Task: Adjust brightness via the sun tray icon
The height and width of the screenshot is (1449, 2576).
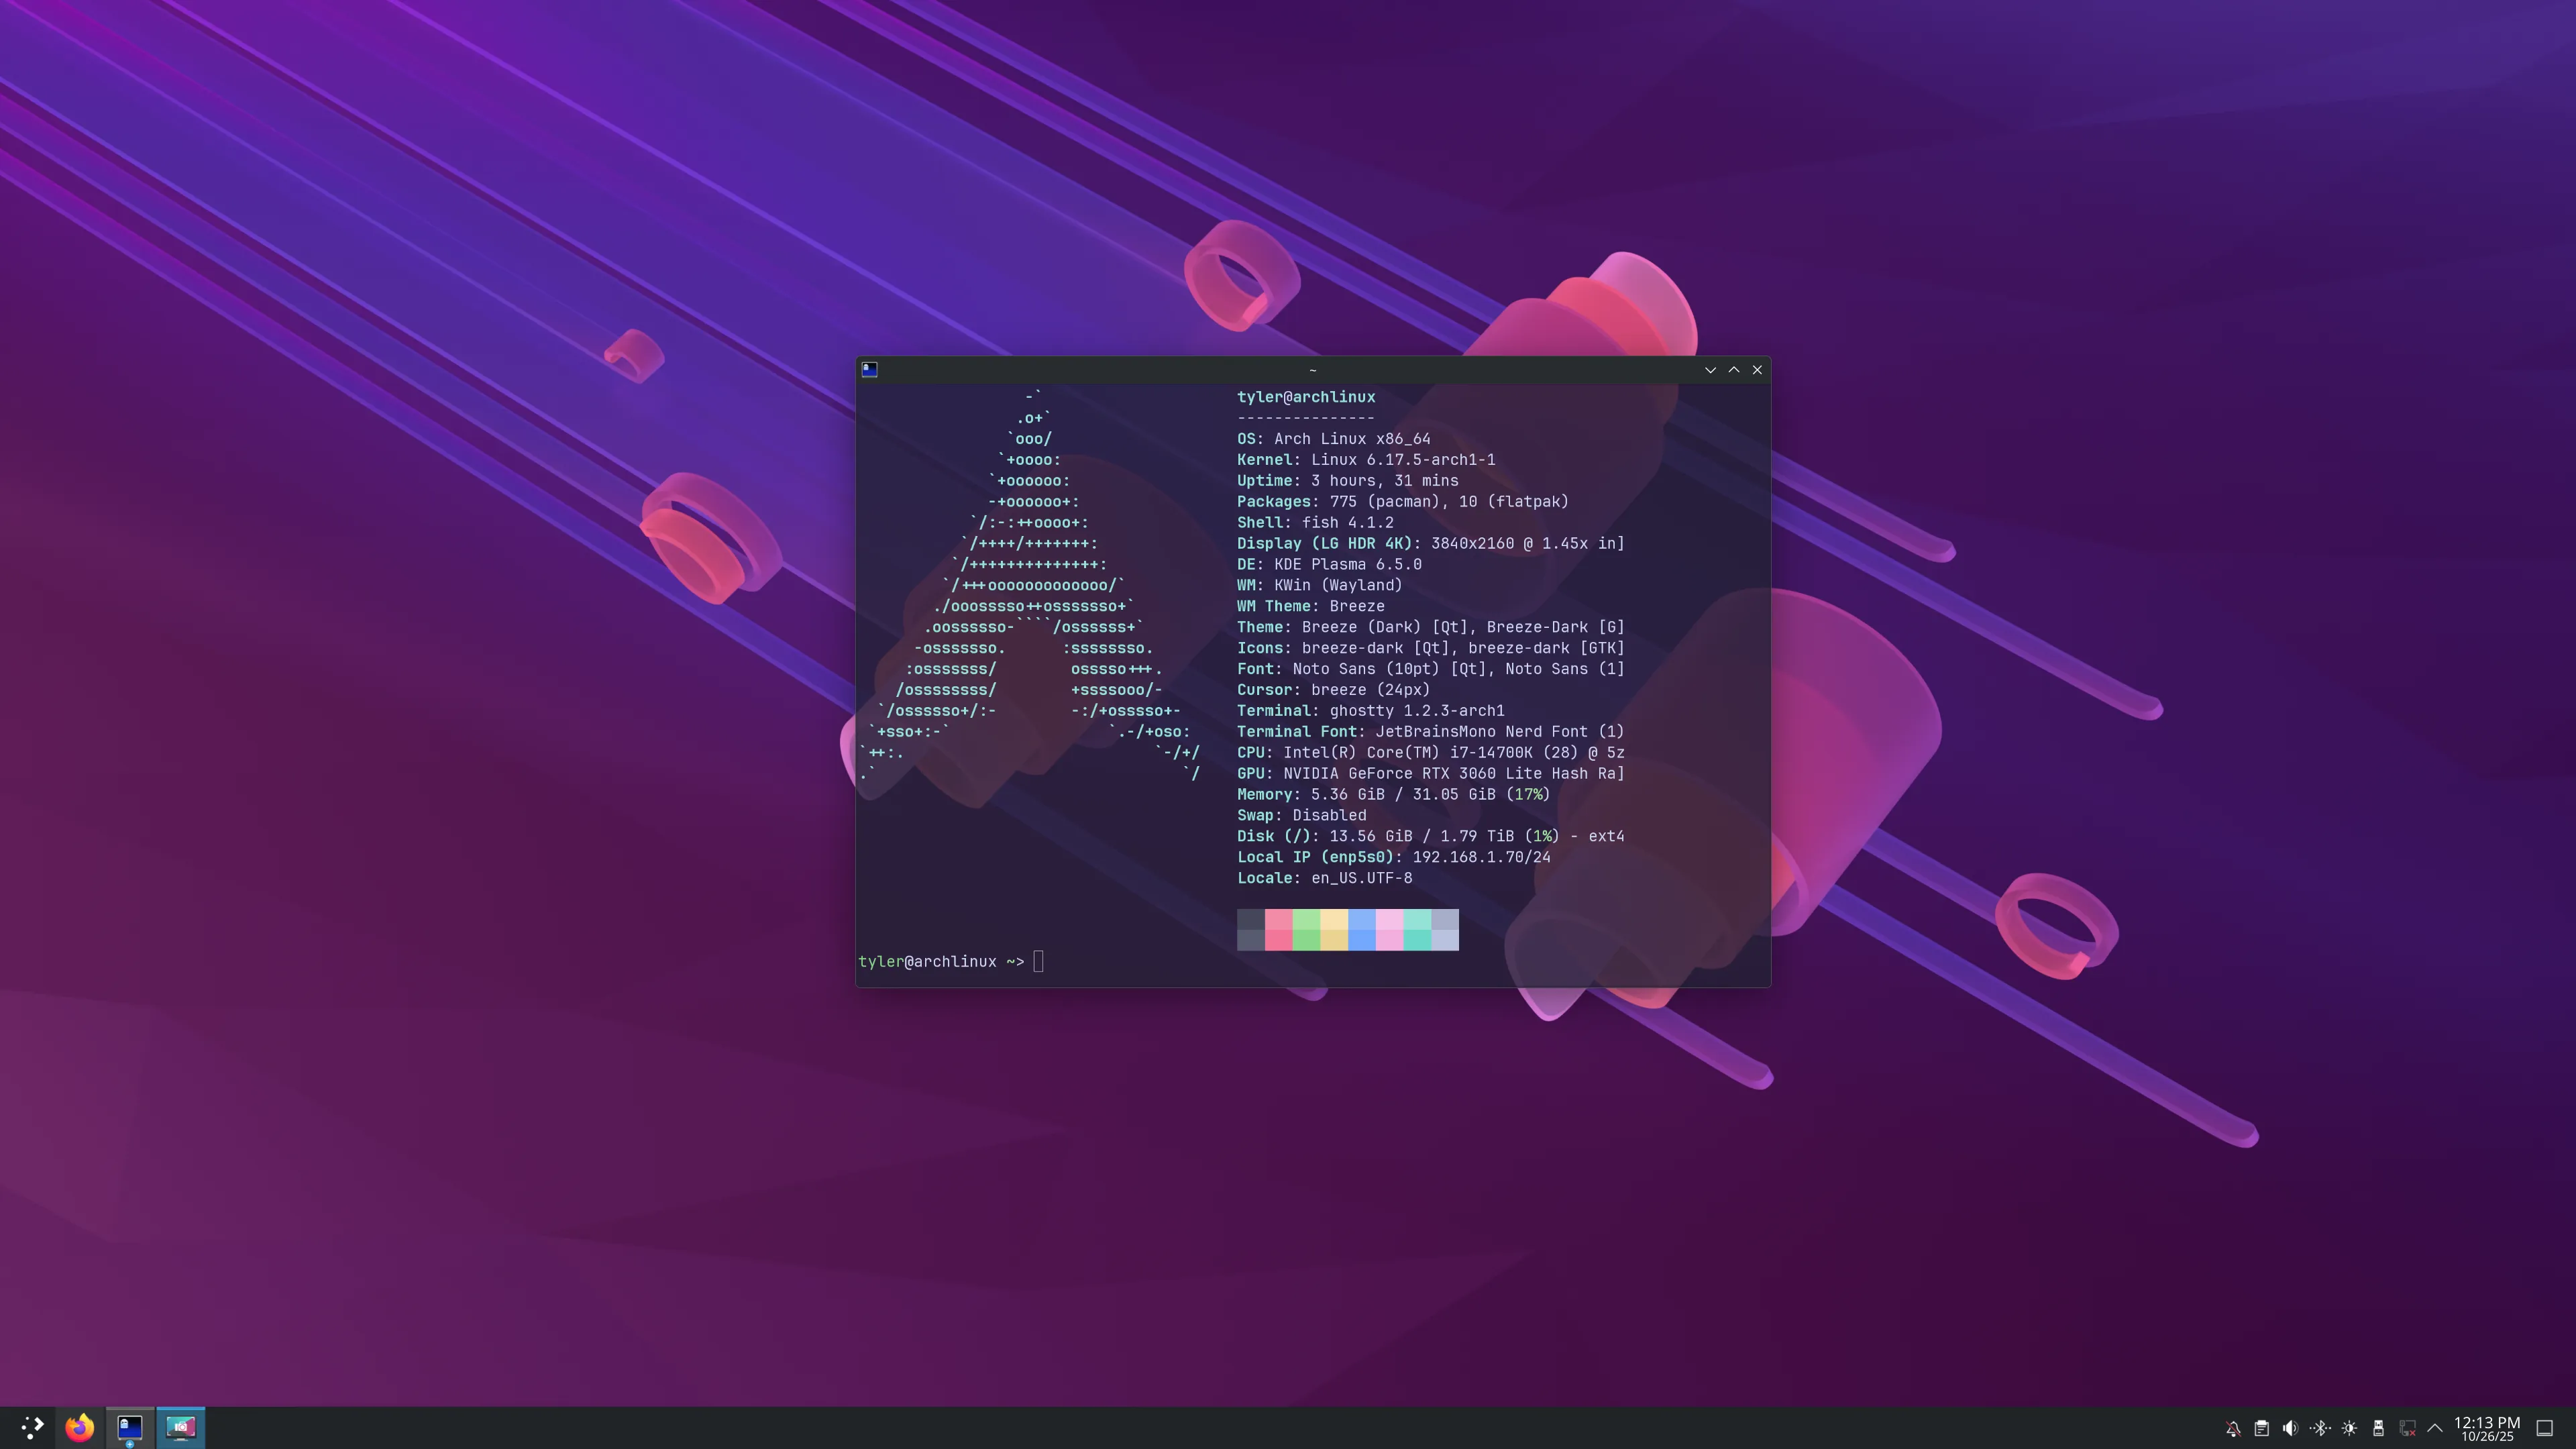Action: coord(2350,1428)
